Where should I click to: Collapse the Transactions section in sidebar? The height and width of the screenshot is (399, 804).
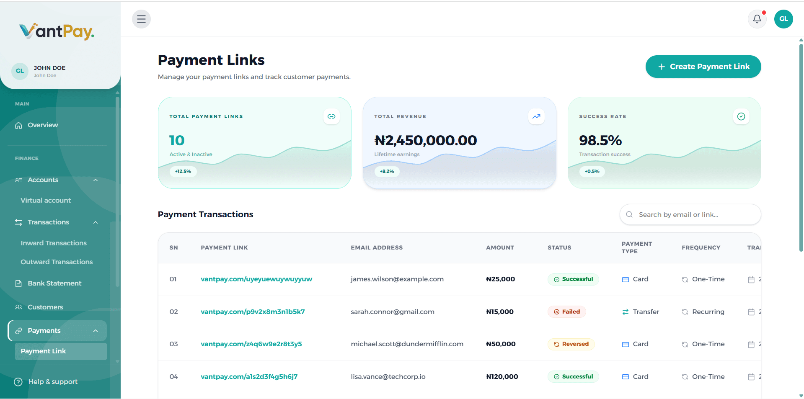point(96,222)
